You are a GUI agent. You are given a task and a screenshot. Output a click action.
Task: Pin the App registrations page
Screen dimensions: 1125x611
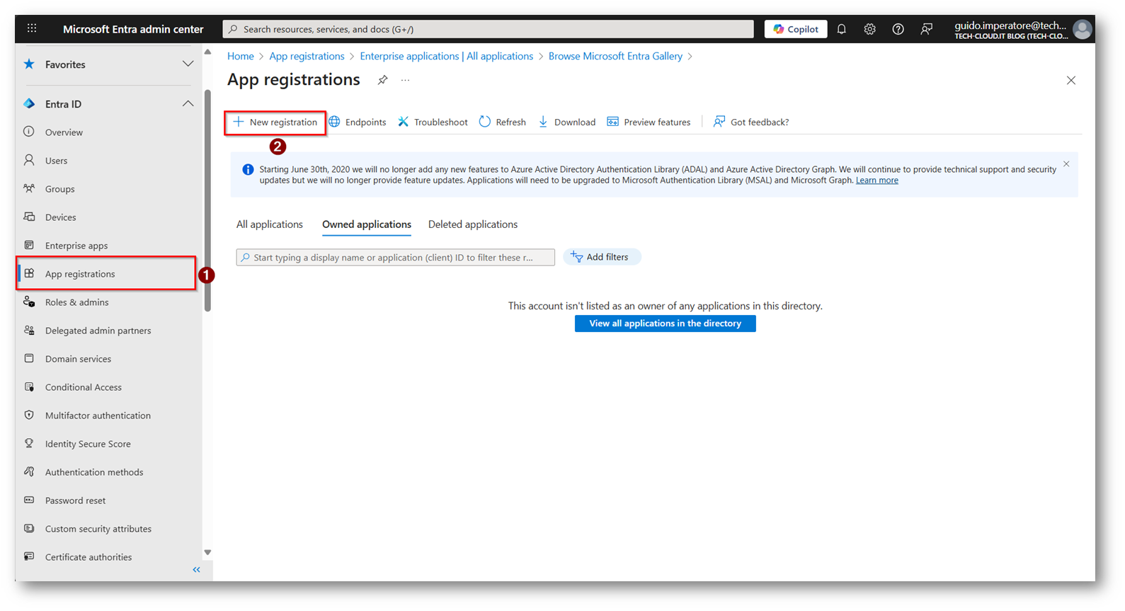click(382, 80)
